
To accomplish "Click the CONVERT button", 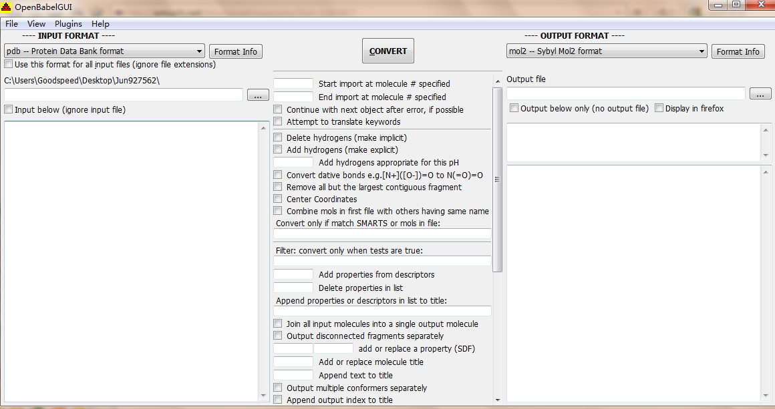I will (x=388, y=51).
